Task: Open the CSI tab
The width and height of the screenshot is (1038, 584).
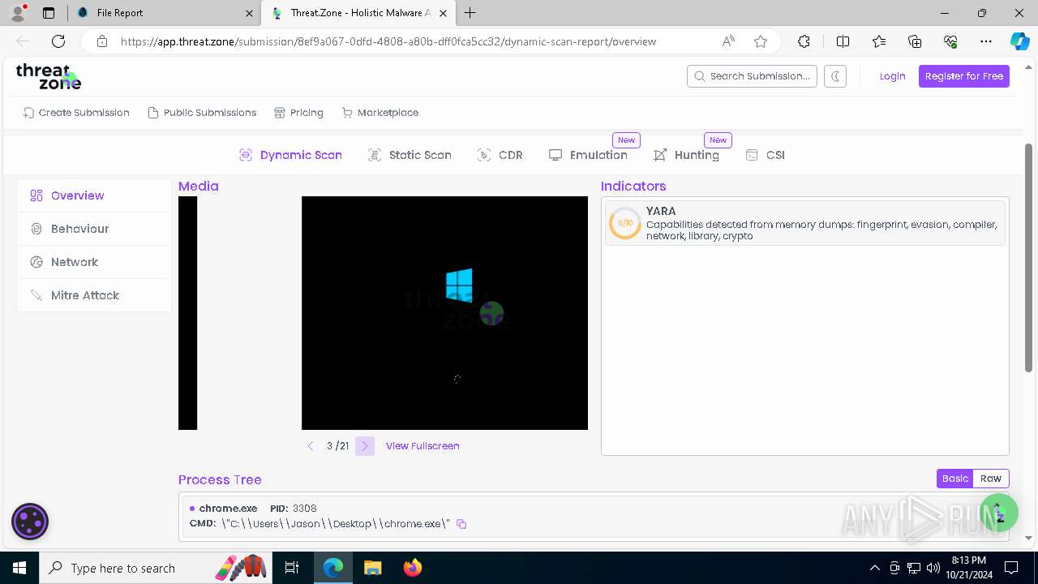Action: pyautogui.click(x=765, y=155)
